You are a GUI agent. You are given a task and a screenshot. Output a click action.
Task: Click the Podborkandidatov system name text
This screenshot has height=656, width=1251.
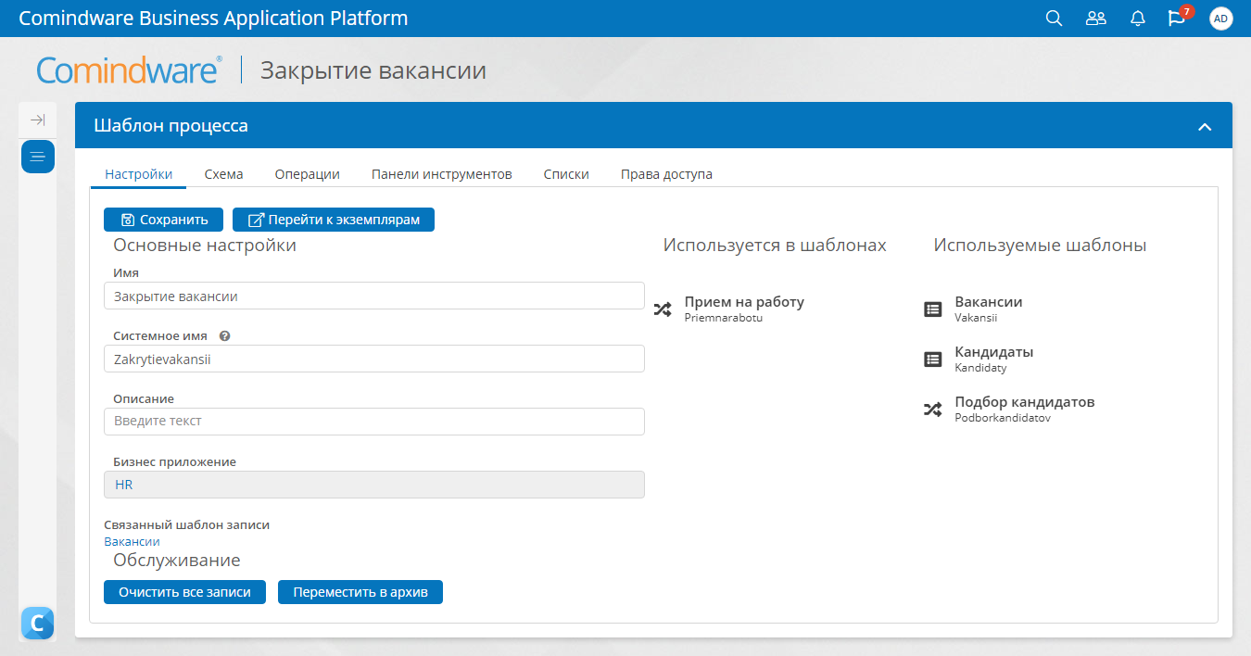1003,418
